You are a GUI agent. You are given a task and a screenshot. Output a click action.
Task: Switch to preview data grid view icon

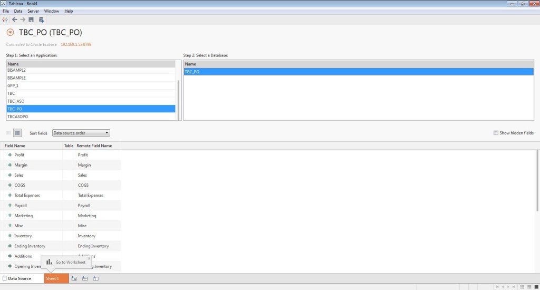(8, 133)
